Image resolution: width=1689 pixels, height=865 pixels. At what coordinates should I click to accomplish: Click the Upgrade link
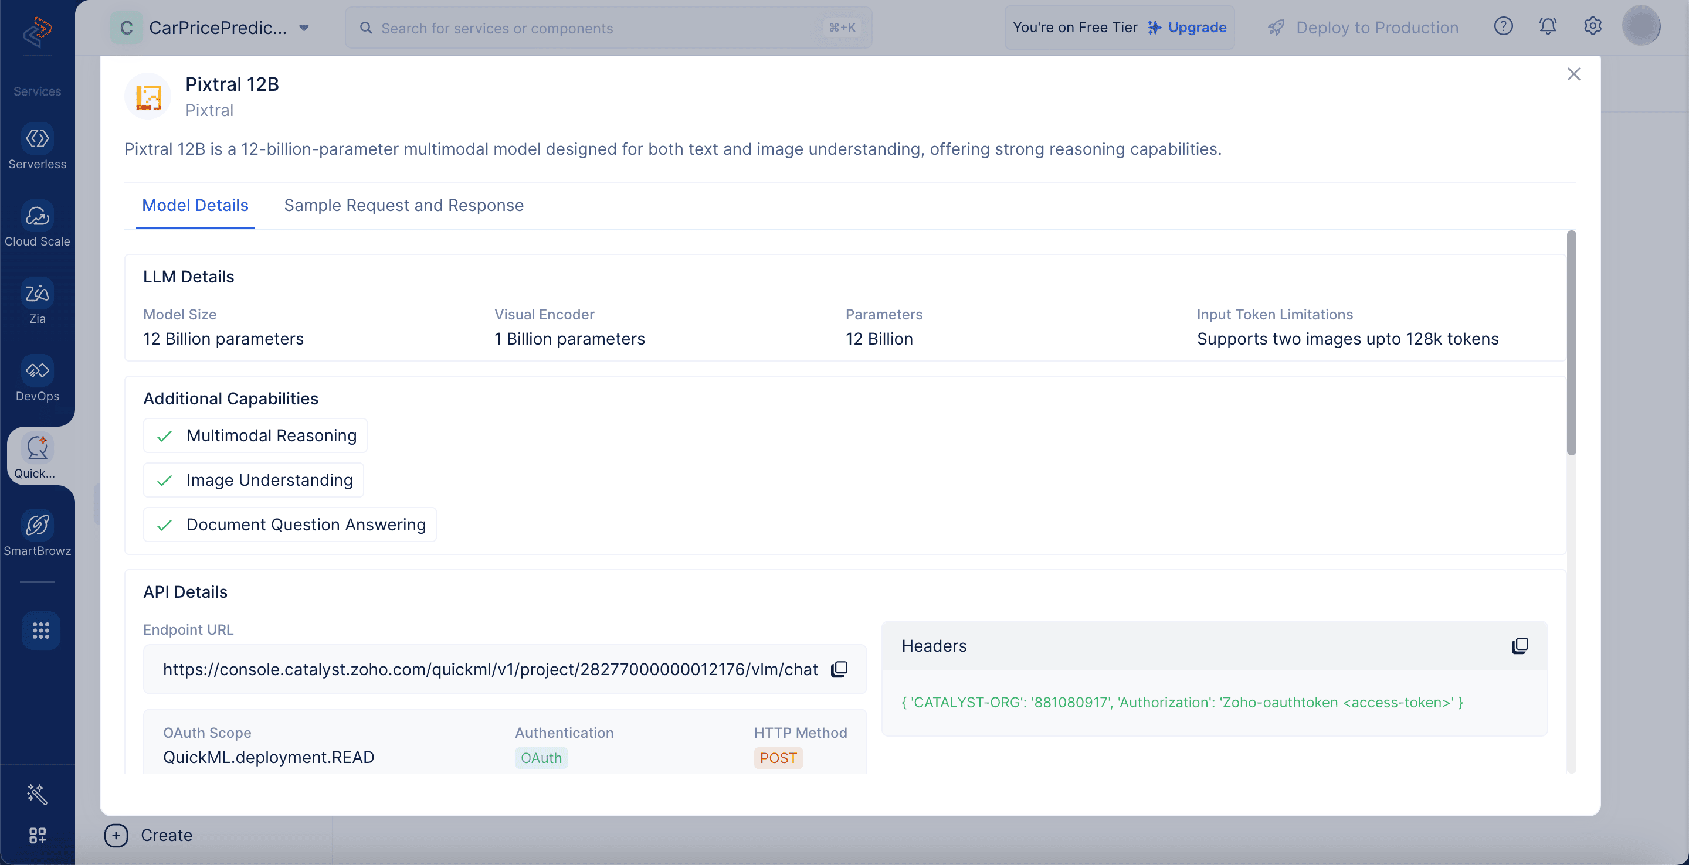click(1188, 28)
